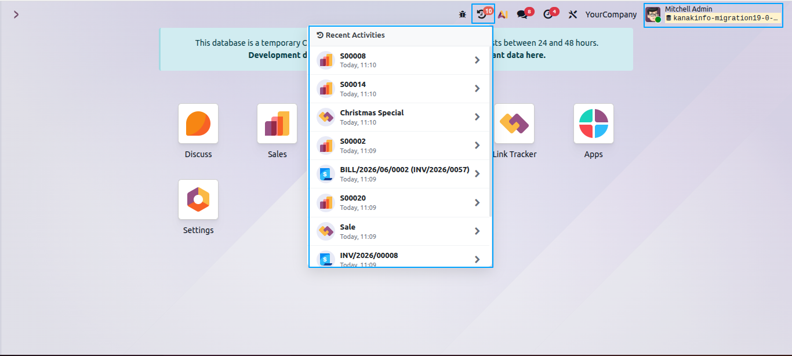Image resolution: width=792 pixels, height=356 pixels.
Task: Click the arrow next to Christmas Special
Action: 477,117
